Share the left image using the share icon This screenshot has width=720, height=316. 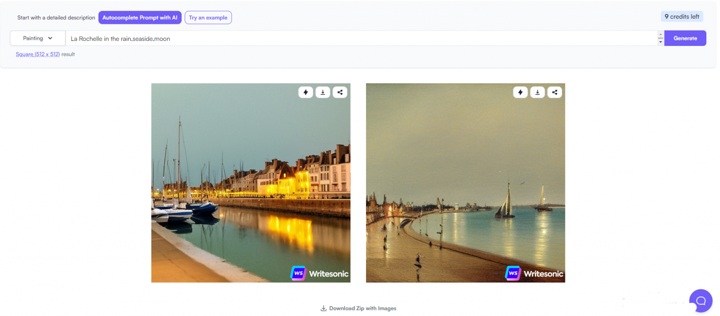coord(340,92)
